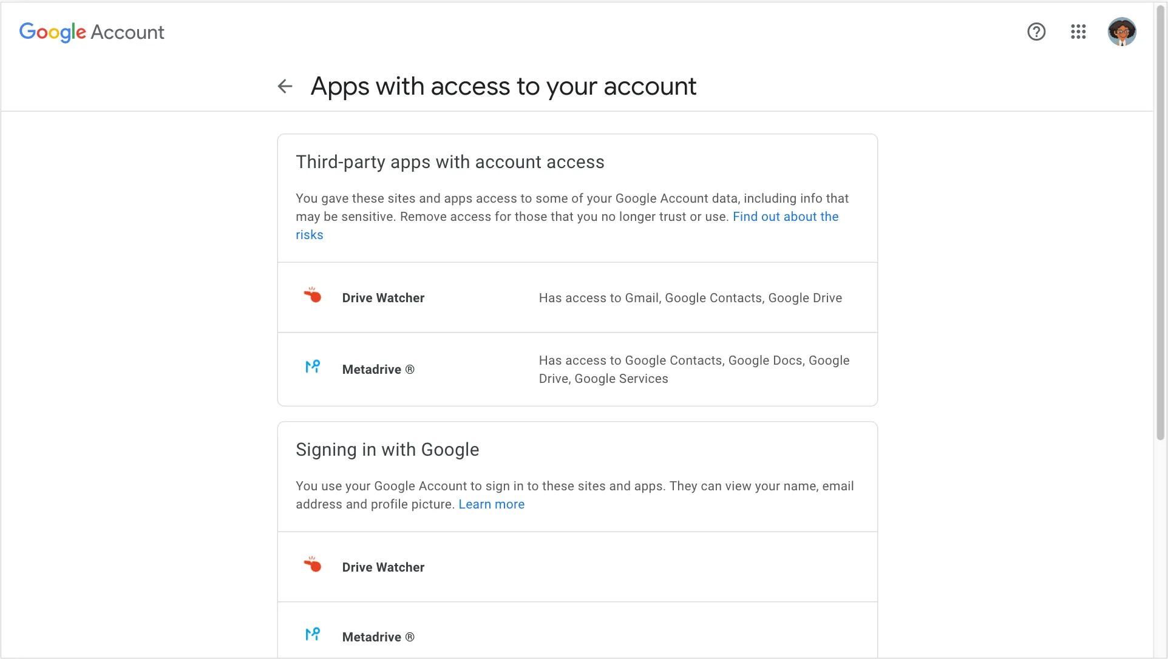This screenshot has width=1168, height=659.
Task: Open the Google apps grid launcher
Action: (1078, 32)
